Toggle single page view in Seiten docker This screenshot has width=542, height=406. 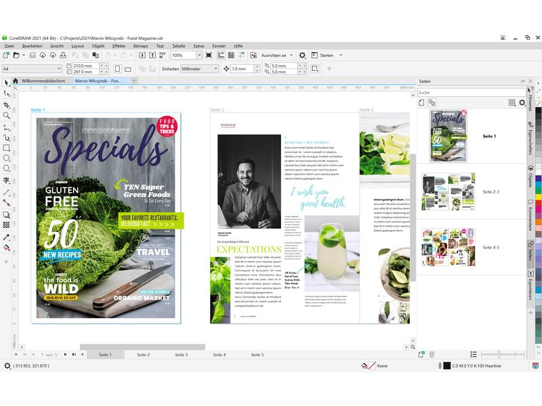point(421,103)
